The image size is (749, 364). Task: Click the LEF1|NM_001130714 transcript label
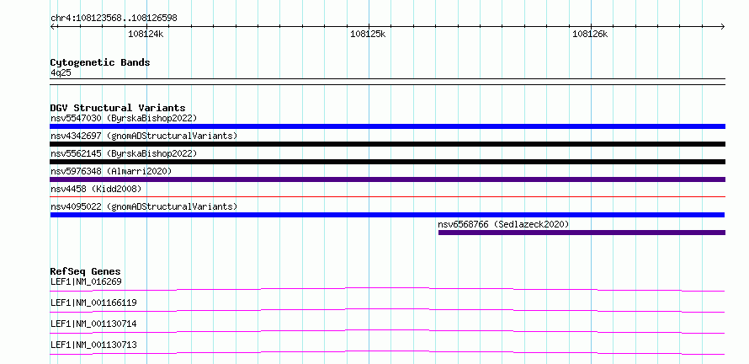click(x=93, y=324)
